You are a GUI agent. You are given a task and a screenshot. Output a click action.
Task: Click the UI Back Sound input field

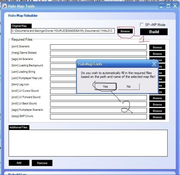(98, 104)
